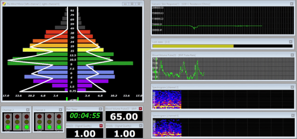This screenshot has width=297, height=139.
Task: Close the Channel 6 traffic light panel
Action: 60,110
